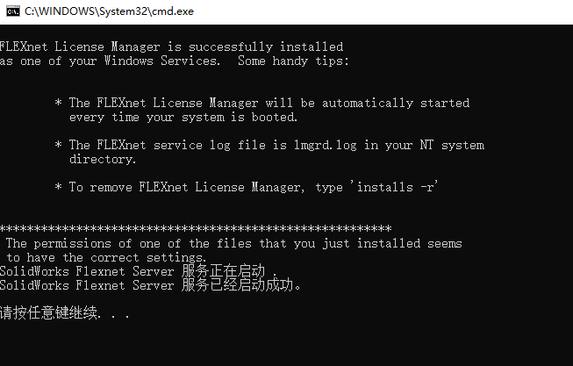The image size is (573, 366).
Task: Click the '服务已经启动成功' status text
Action: (x=237, y=285)
